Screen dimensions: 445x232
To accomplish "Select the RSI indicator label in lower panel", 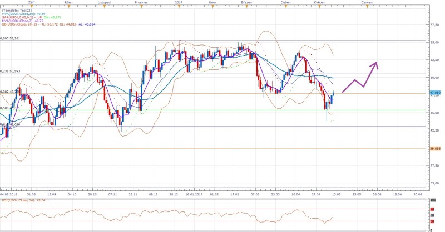I will [x=22, y=200].
